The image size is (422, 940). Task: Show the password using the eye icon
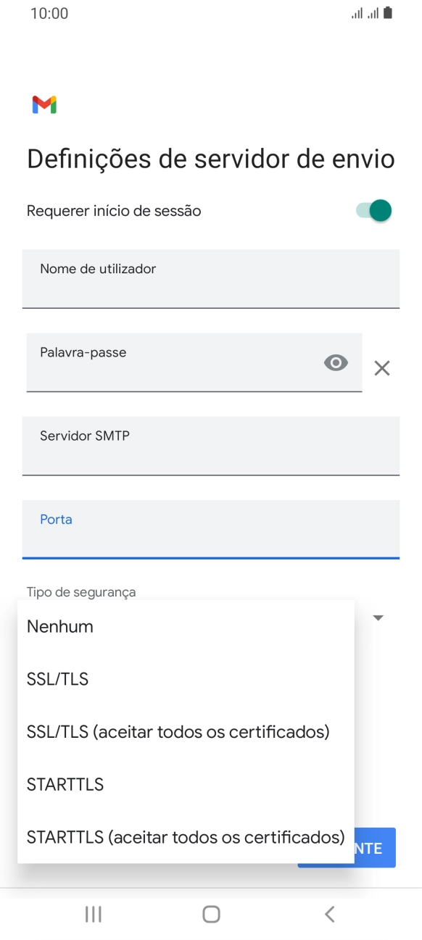[x=335, y=362]
